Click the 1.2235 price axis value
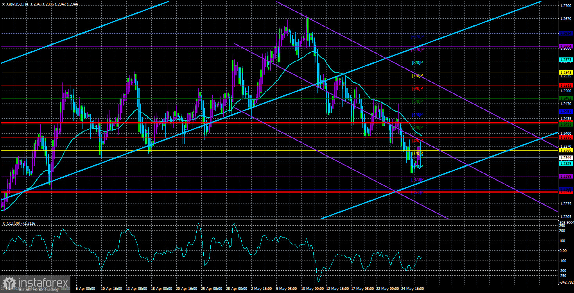This screenshot has height=293, width=574. click(566, 204)
